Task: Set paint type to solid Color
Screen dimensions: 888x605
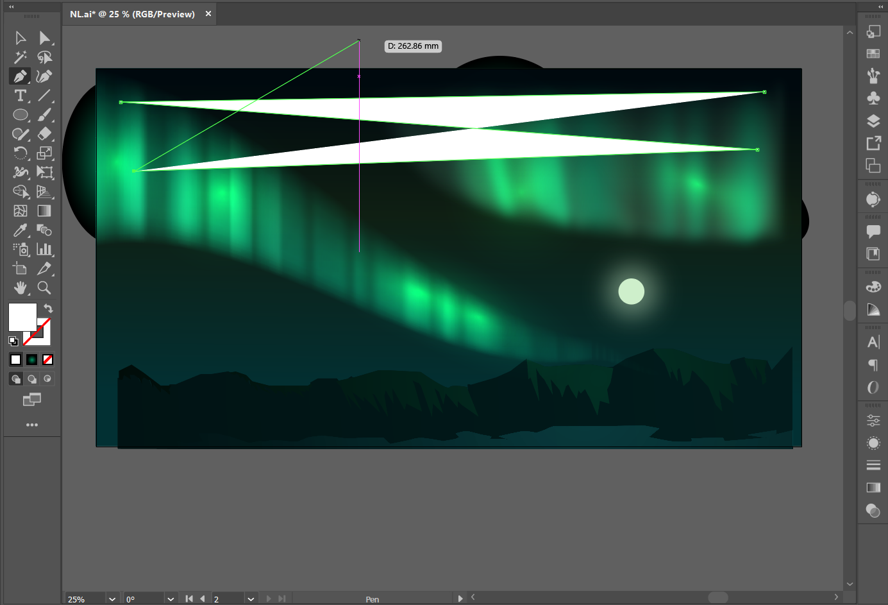Action: click(16, 360)
